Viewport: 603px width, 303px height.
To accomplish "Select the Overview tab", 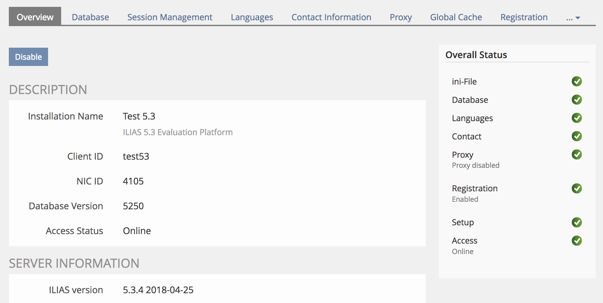I will point(35,17).
